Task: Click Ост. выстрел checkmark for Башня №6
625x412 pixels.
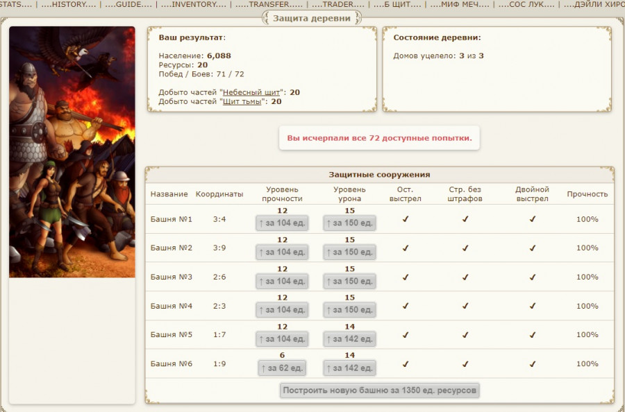Action: tap(406, 364)
